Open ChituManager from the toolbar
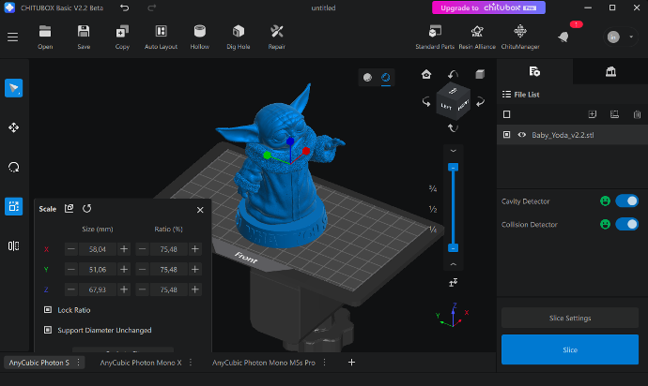 click(518, 35)
